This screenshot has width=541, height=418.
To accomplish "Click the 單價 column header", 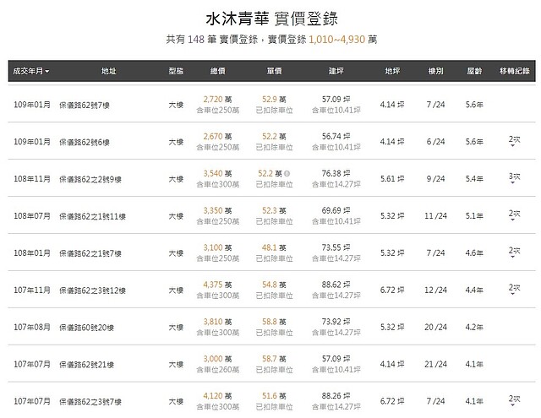I will point(274,71).
